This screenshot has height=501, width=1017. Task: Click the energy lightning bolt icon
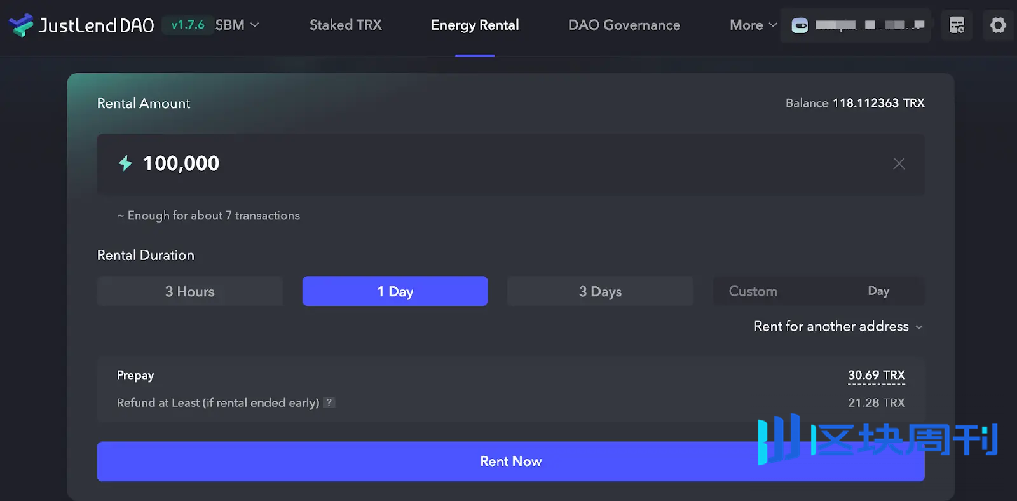click(125, 163)
